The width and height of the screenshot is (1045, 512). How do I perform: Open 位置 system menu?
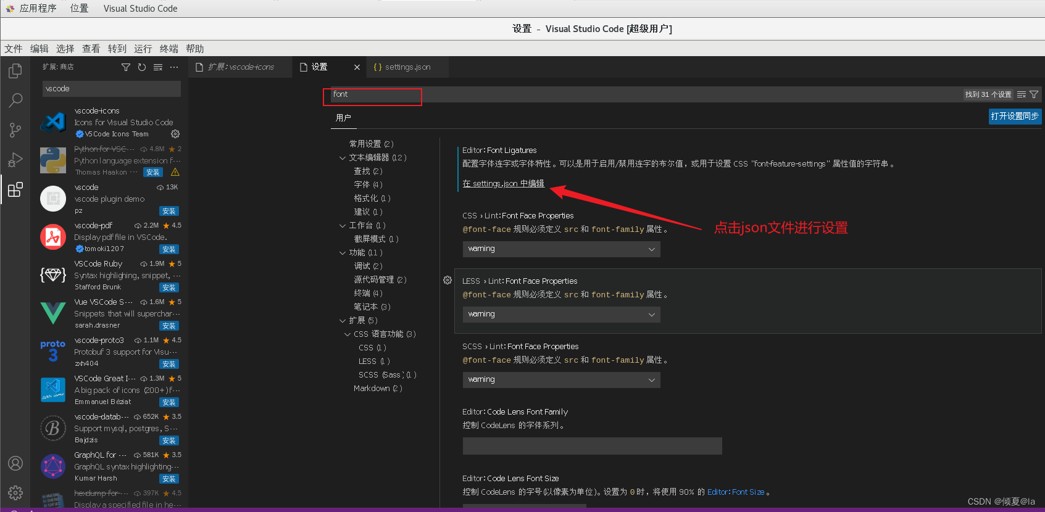pyautogui.click(x=79, y=9)
